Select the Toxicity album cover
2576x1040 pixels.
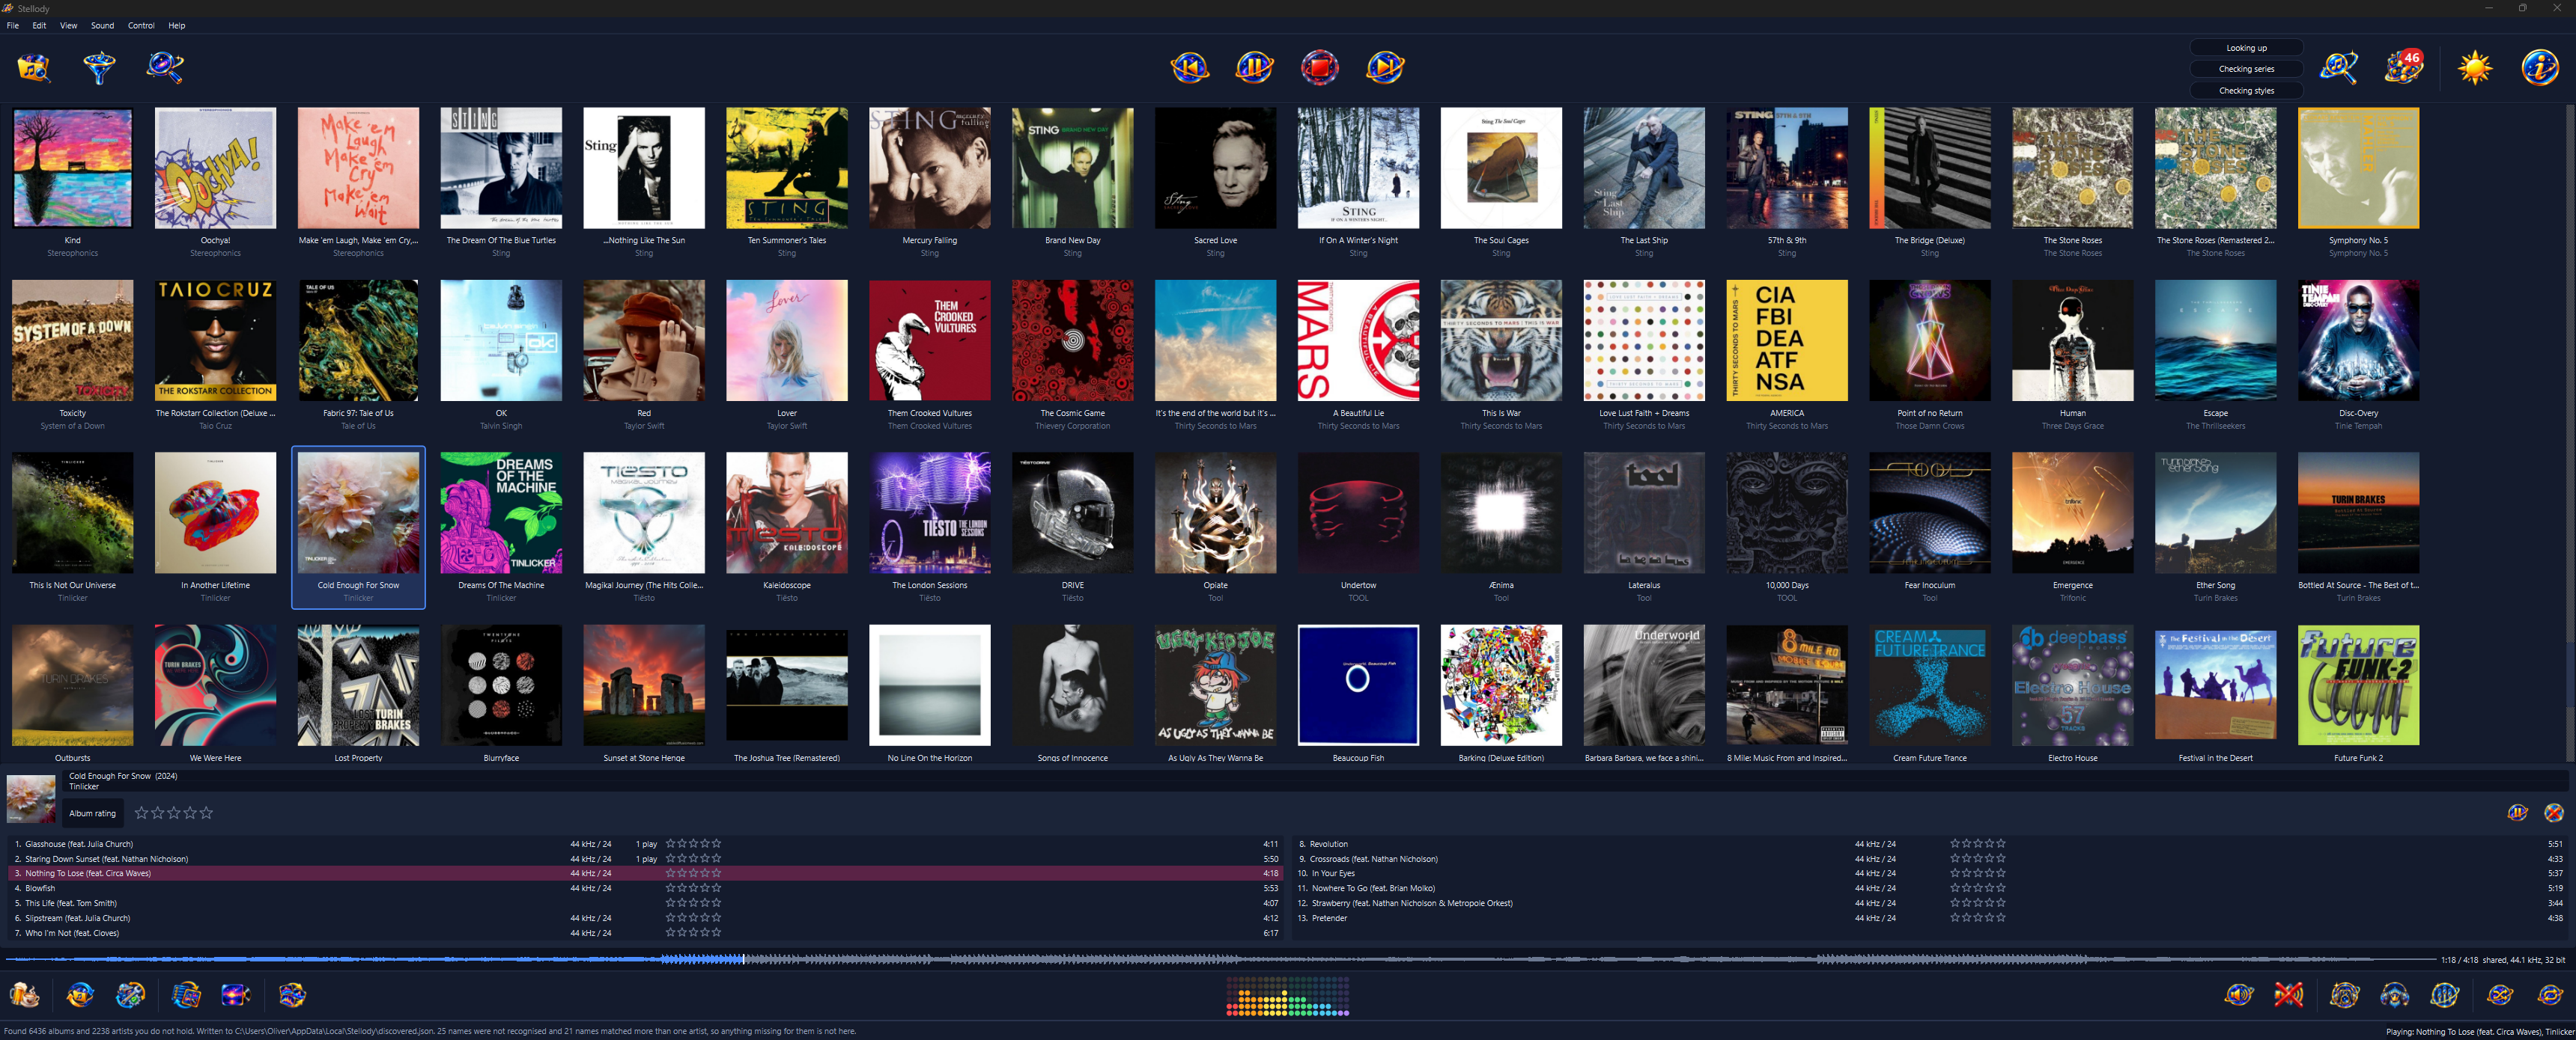click(x=72, y=340)
